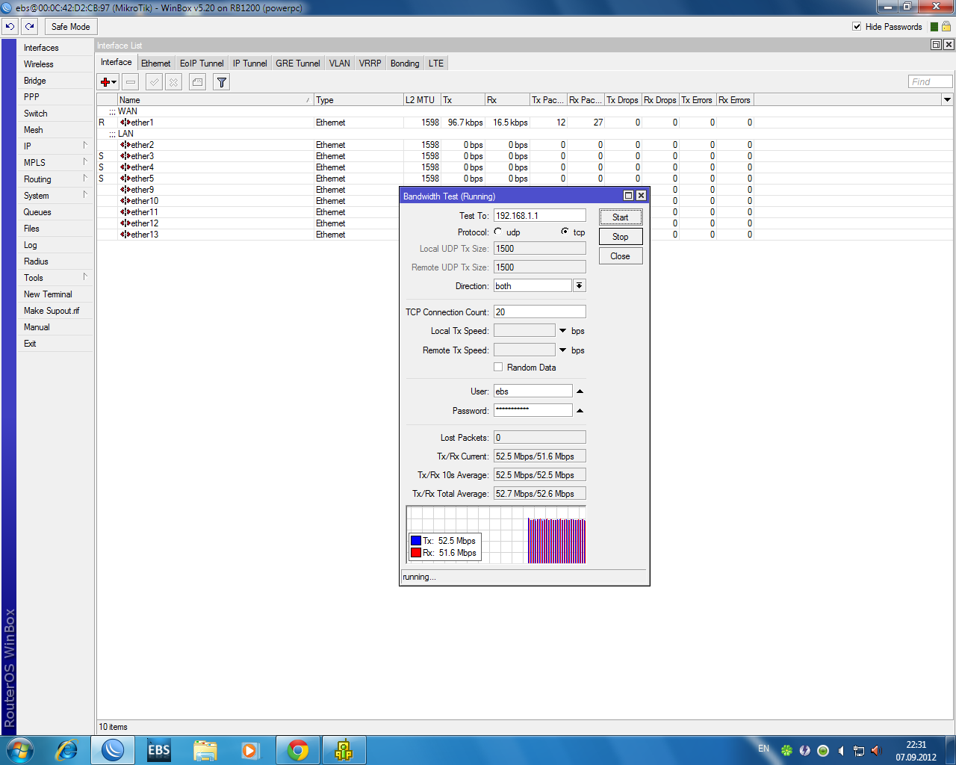This screenshot has width=956, height=765.
Task: Switch to the Ethernet tab
Action: click(155, 64)
